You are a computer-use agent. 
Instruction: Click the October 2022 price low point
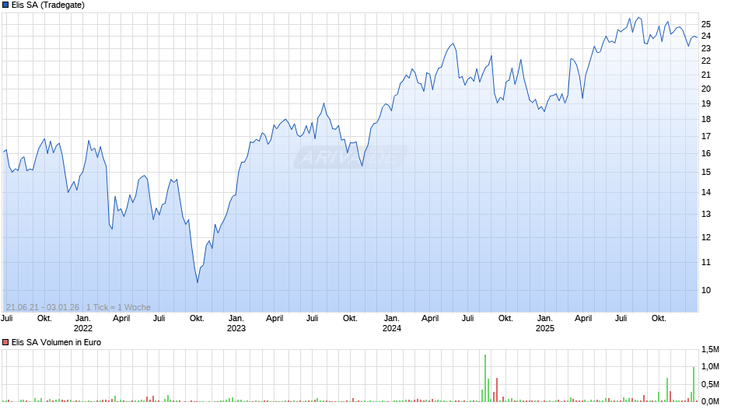(x=198, y=282)
